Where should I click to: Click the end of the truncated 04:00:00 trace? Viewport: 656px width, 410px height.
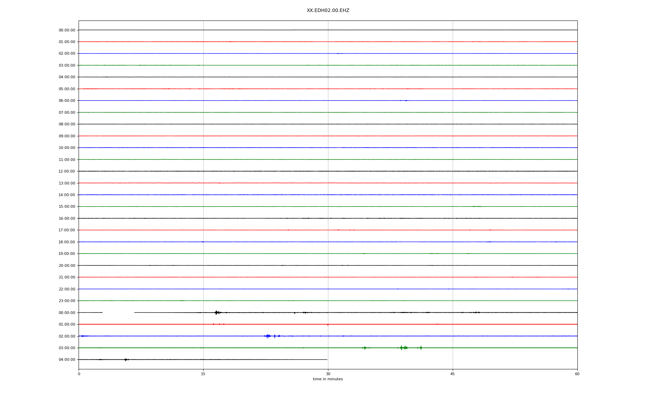(x=327, y=360)
